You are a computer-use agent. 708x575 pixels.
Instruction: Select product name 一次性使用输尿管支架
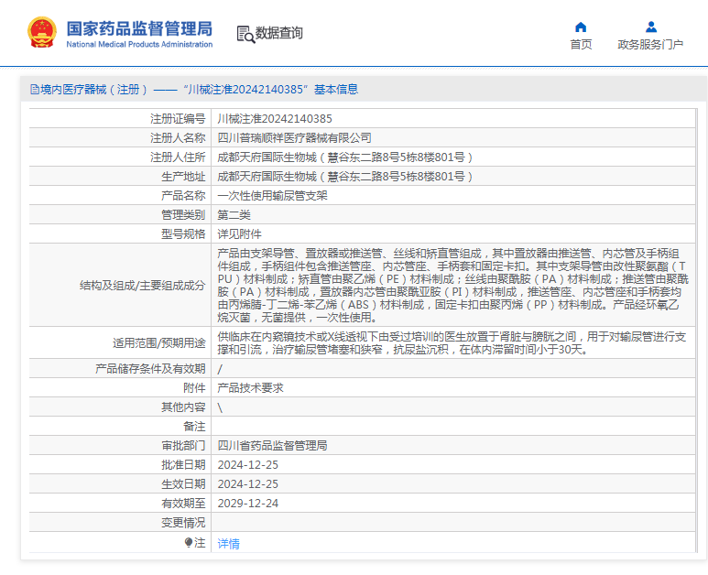[272, 195]
